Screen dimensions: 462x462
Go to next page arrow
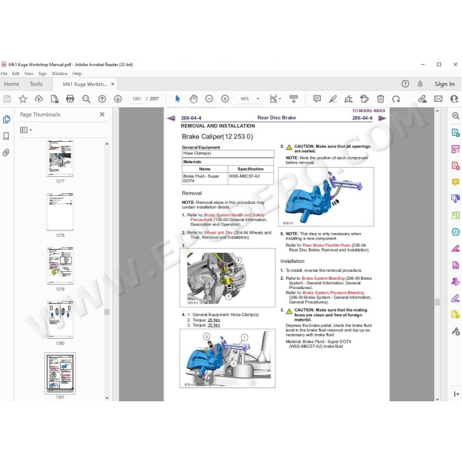click(118, 99)
